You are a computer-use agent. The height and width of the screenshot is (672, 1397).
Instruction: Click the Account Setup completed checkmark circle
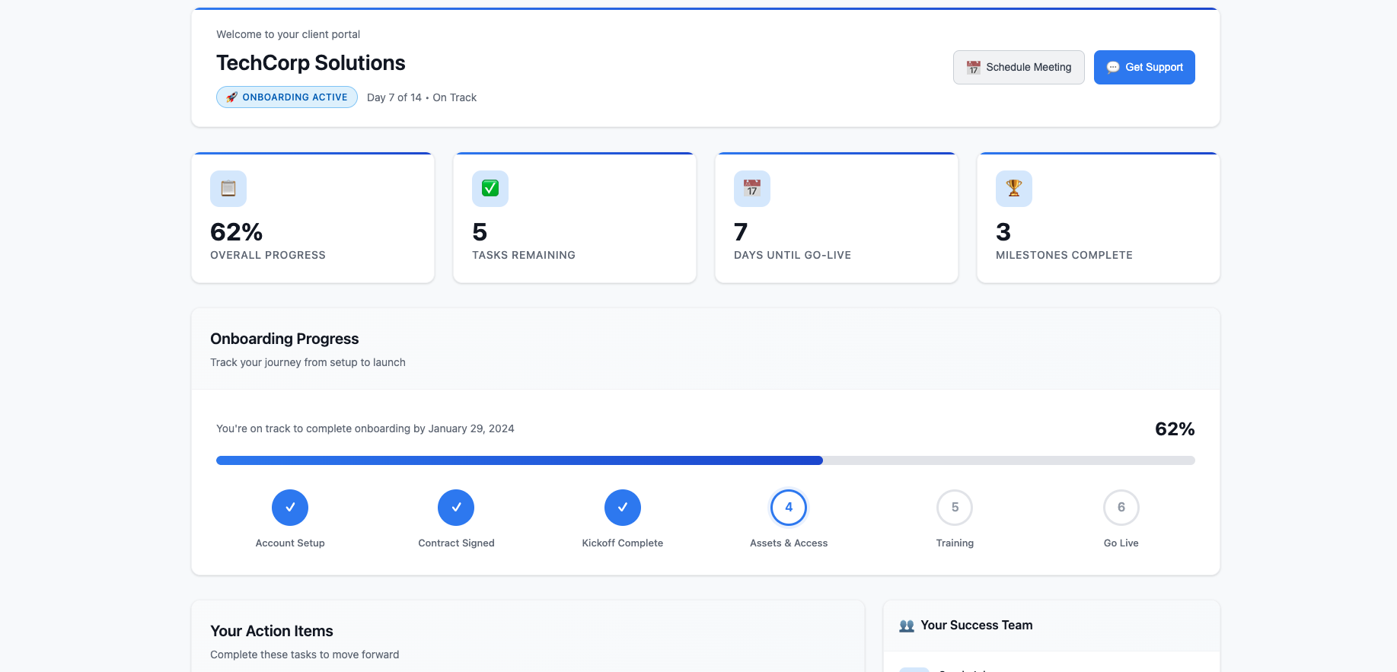click(290, 508)
